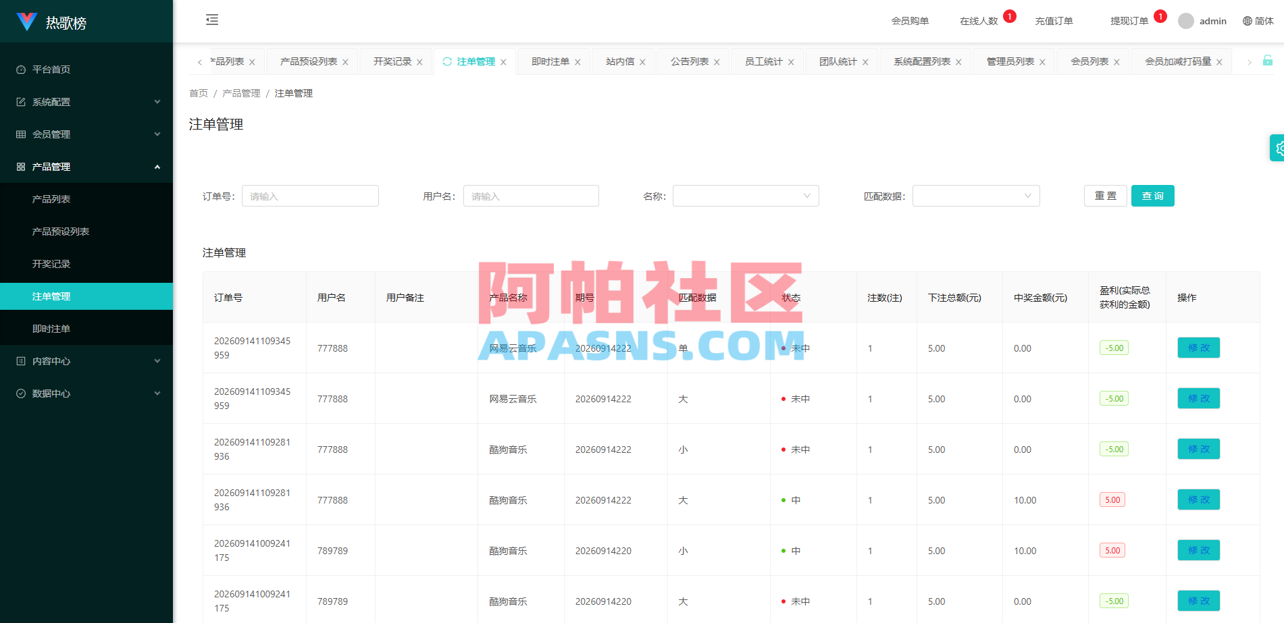
Task: Click the 首页 breadcrumb link
Action: (199, 93)
